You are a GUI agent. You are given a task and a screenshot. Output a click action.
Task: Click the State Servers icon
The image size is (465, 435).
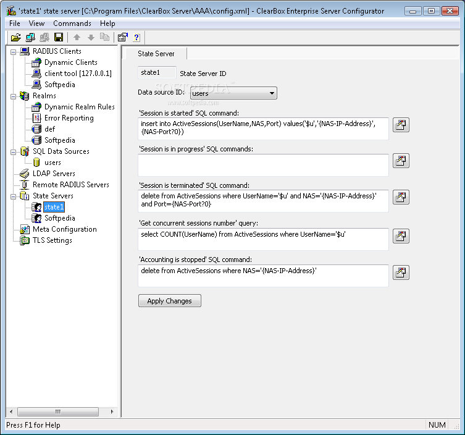point(24,196)
